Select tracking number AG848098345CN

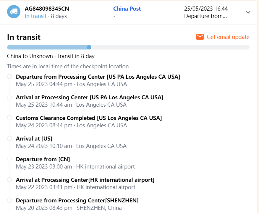pyautogui.click(x=47, y=9)
